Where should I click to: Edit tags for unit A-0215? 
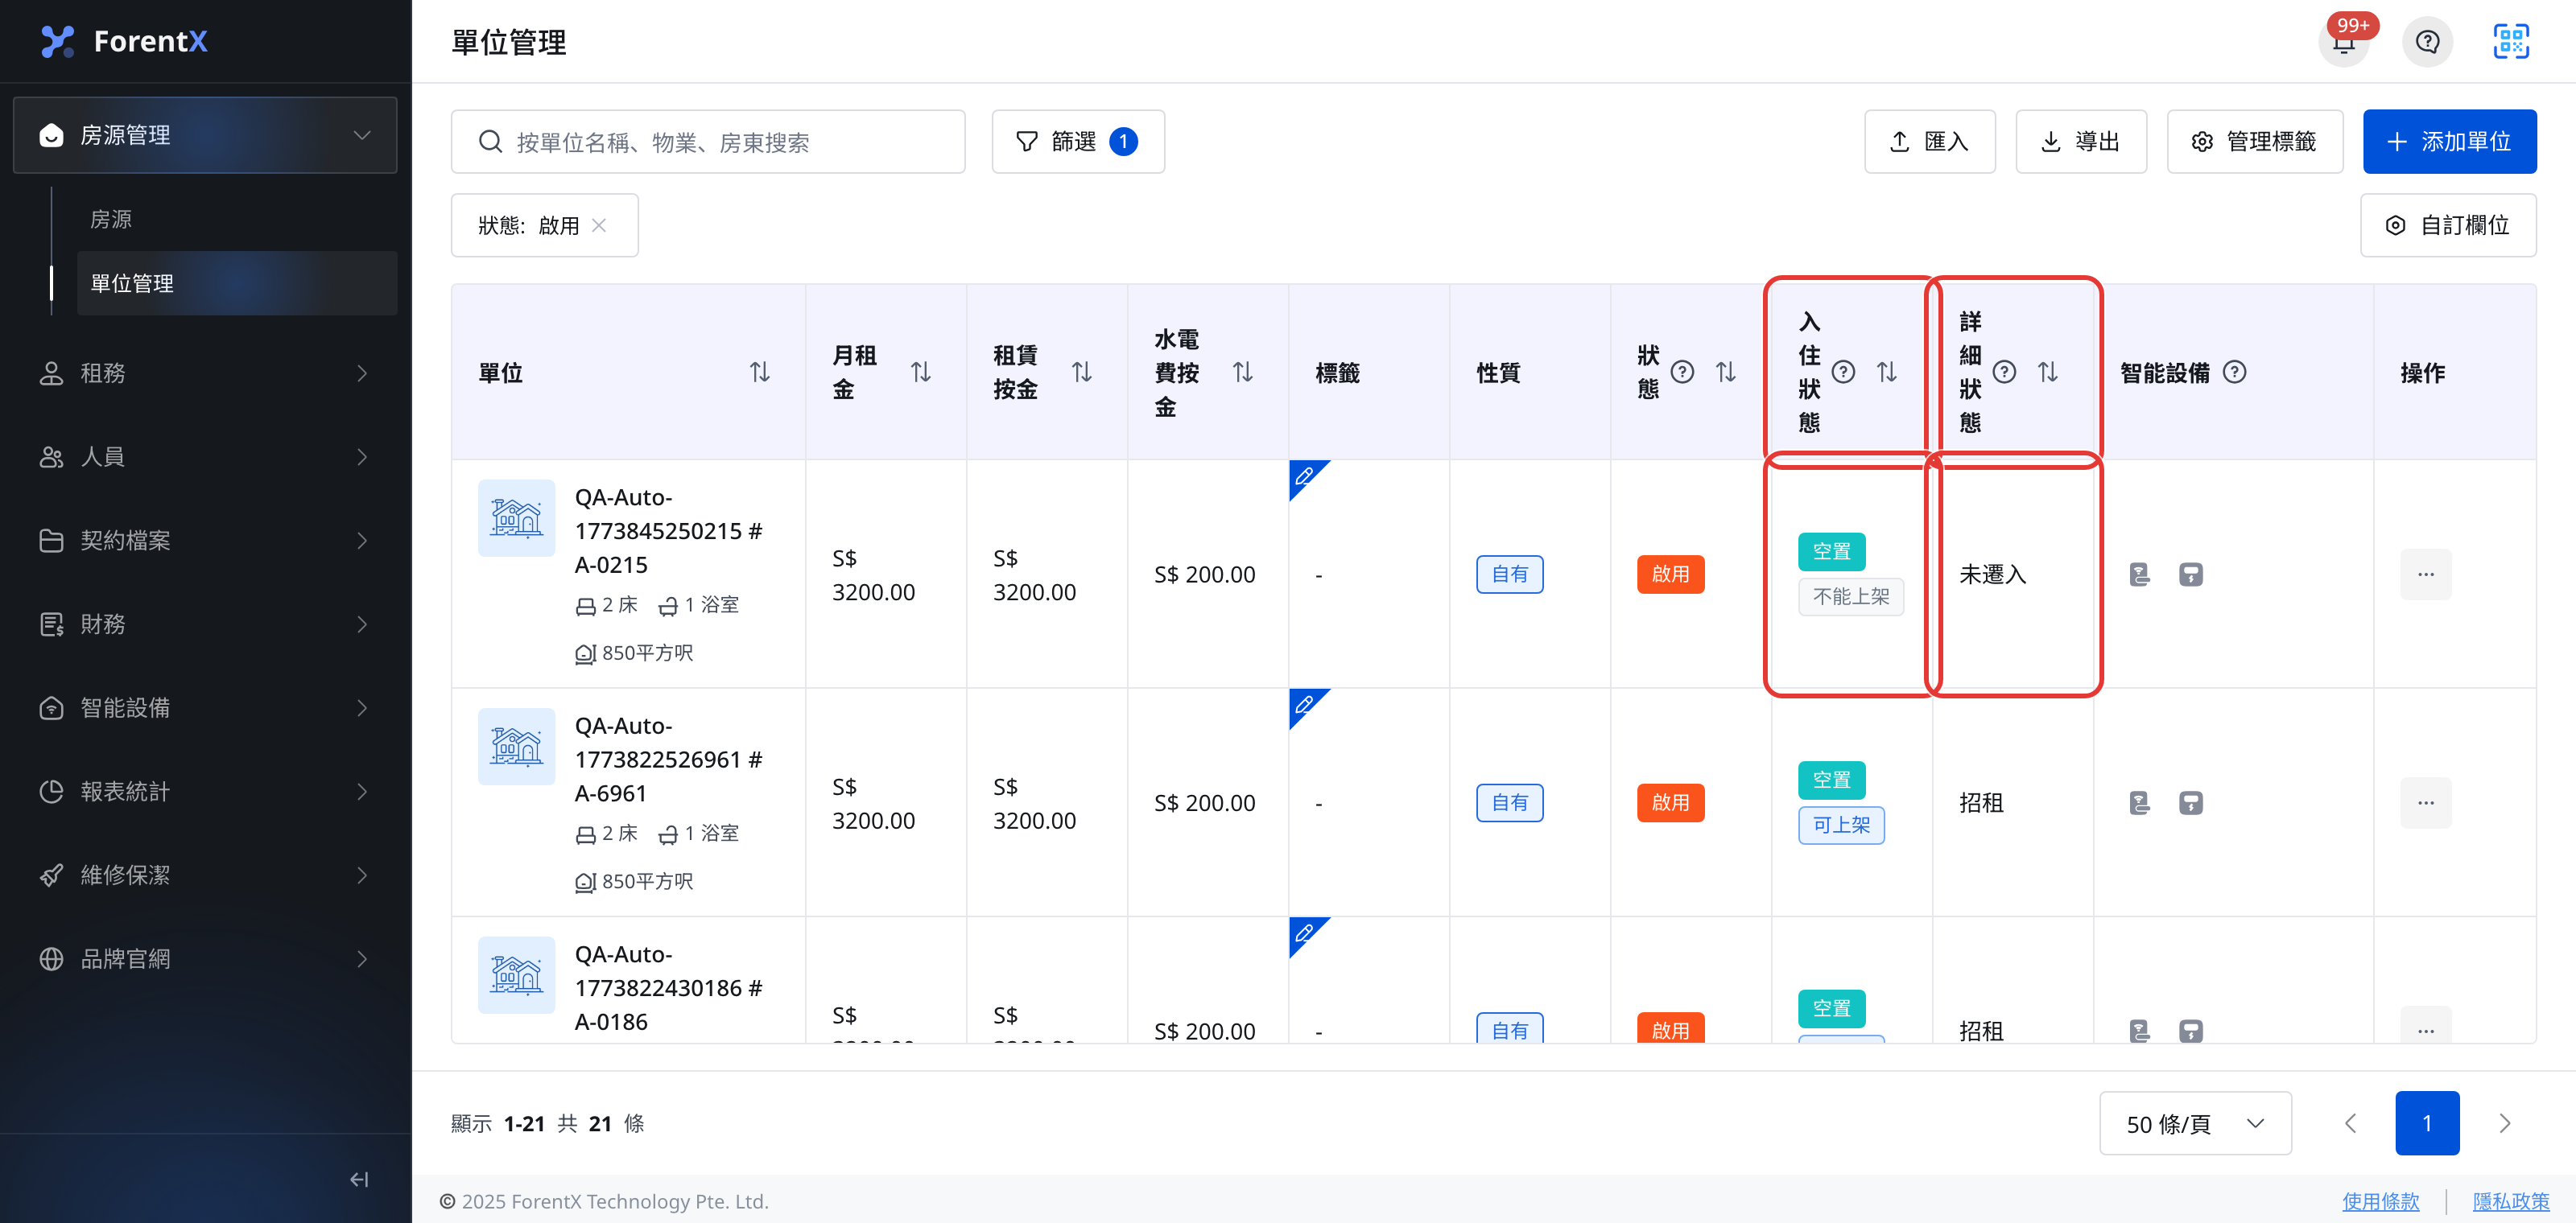(x=1304, y=476)
